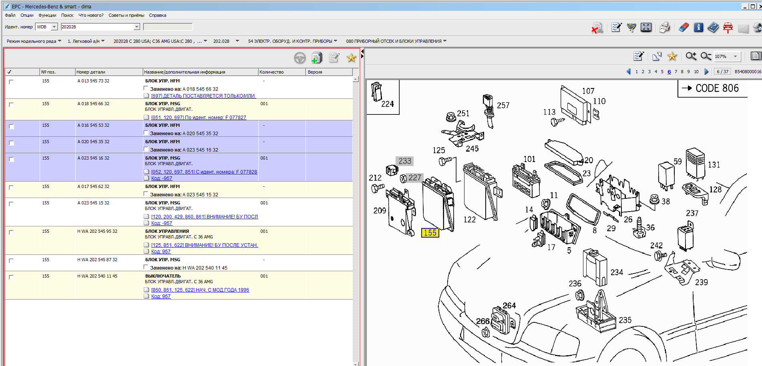Screen dimensions: 762x366
Task: Open the blue info icon
Action: tap(698, 27)
